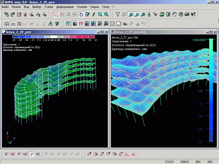Open the Файл menu
The height and width of the screenshot is (164, 219).
(5, 6)
